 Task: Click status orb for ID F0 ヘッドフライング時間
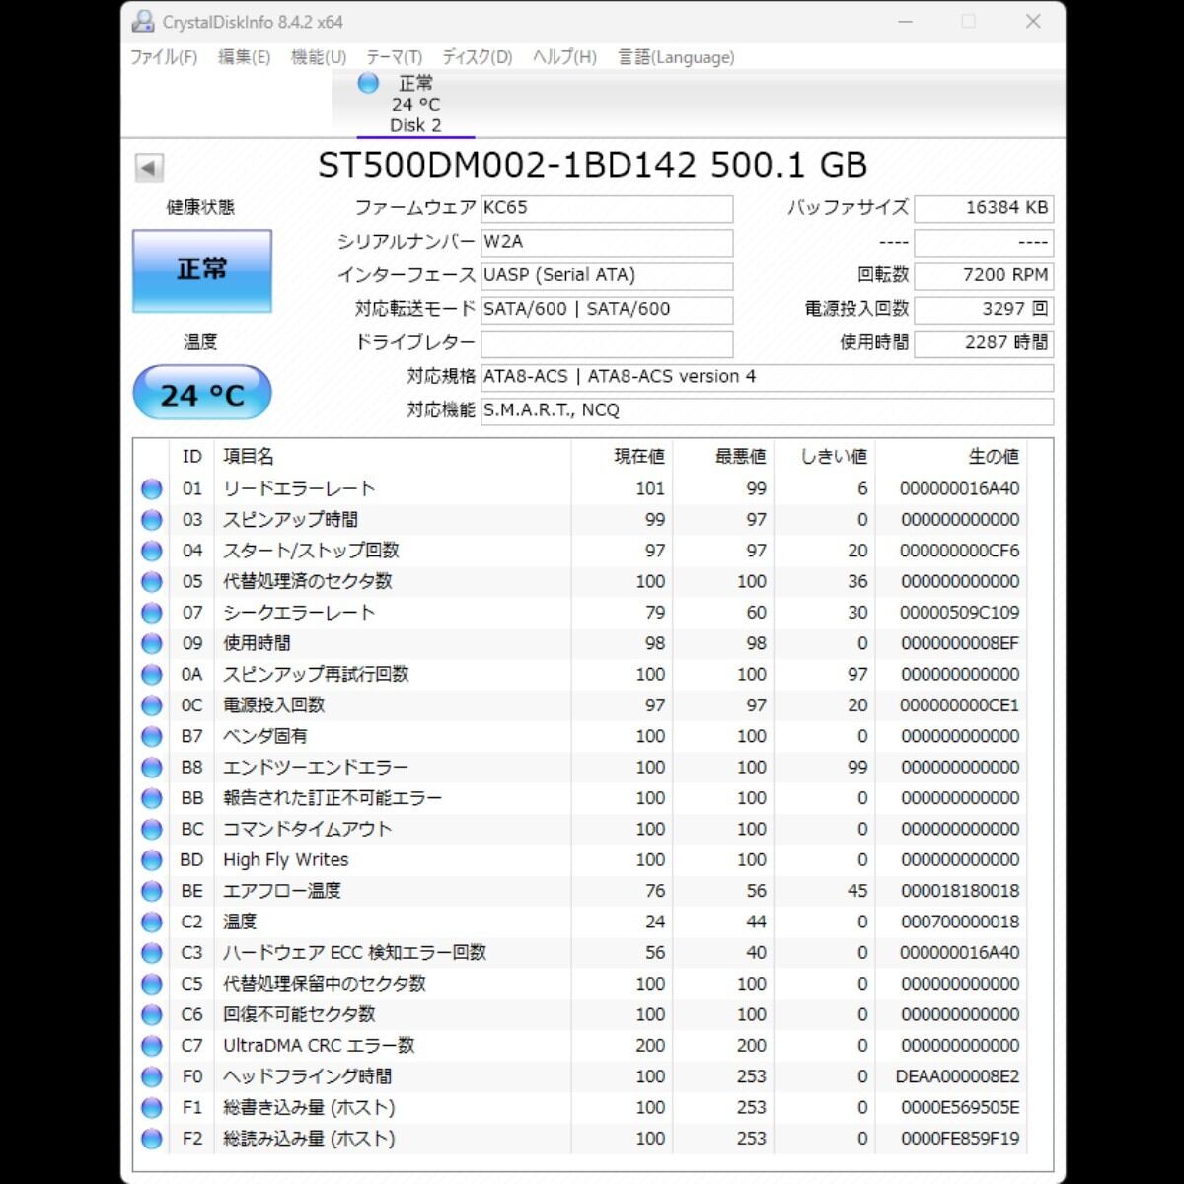pos(151,1076)
